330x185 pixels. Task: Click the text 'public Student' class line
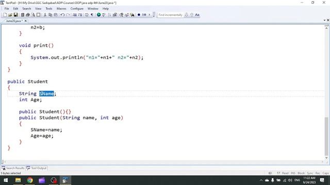[x=27, y=82]
